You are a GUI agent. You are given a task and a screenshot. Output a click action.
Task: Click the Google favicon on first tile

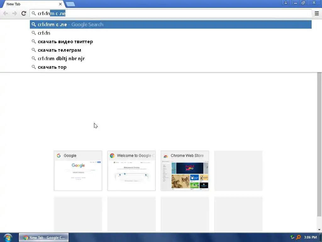[59, 156]
